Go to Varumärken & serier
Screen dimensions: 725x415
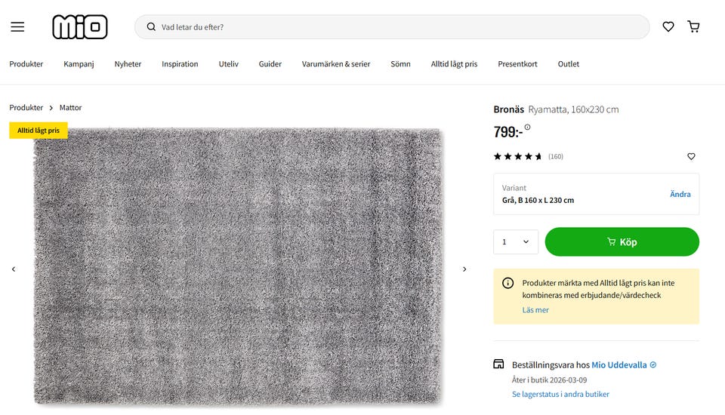[336, 64]
